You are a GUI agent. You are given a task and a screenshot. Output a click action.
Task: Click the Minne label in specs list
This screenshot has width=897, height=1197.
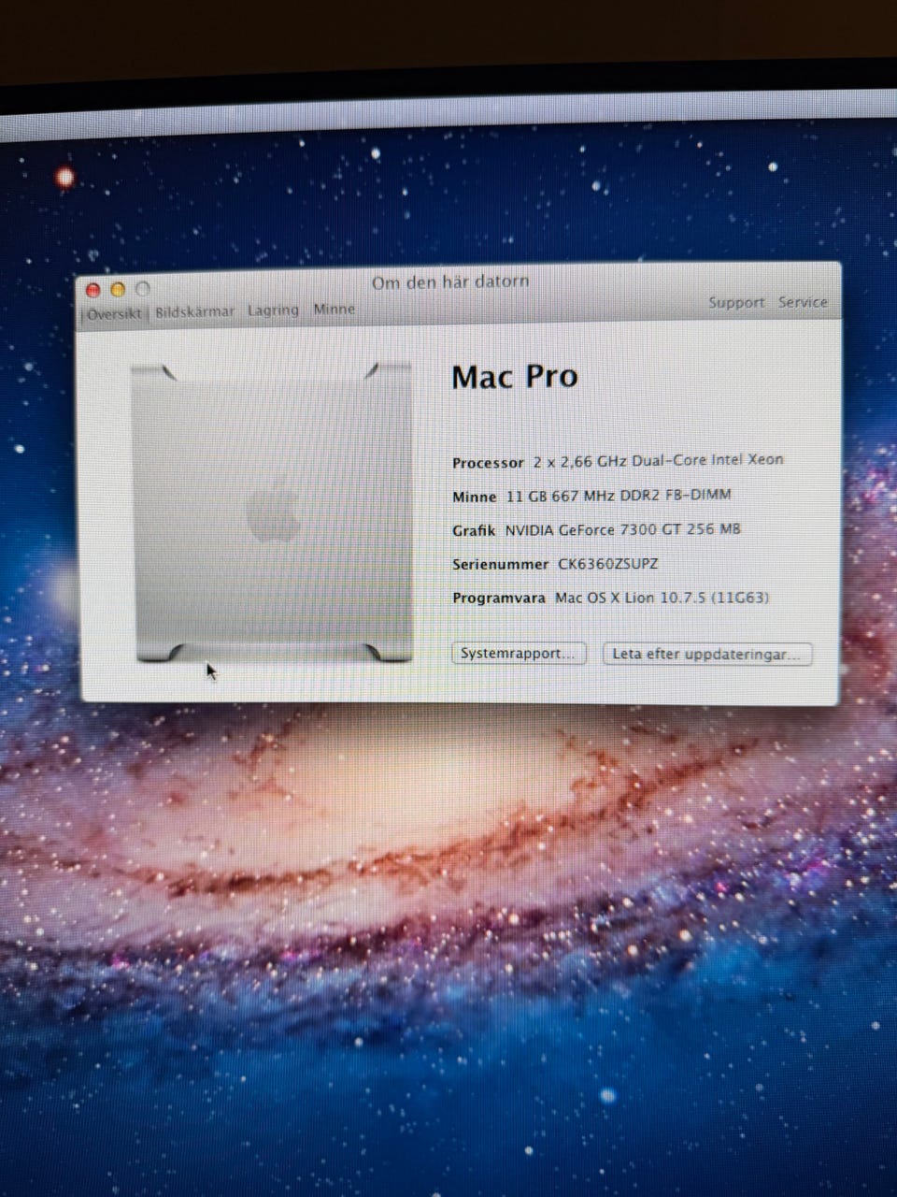475,497
